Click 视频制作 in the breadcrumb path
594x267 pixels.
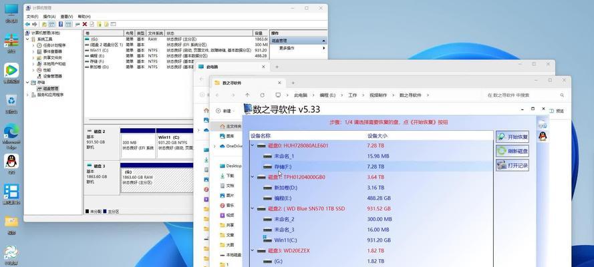point(378,95)
